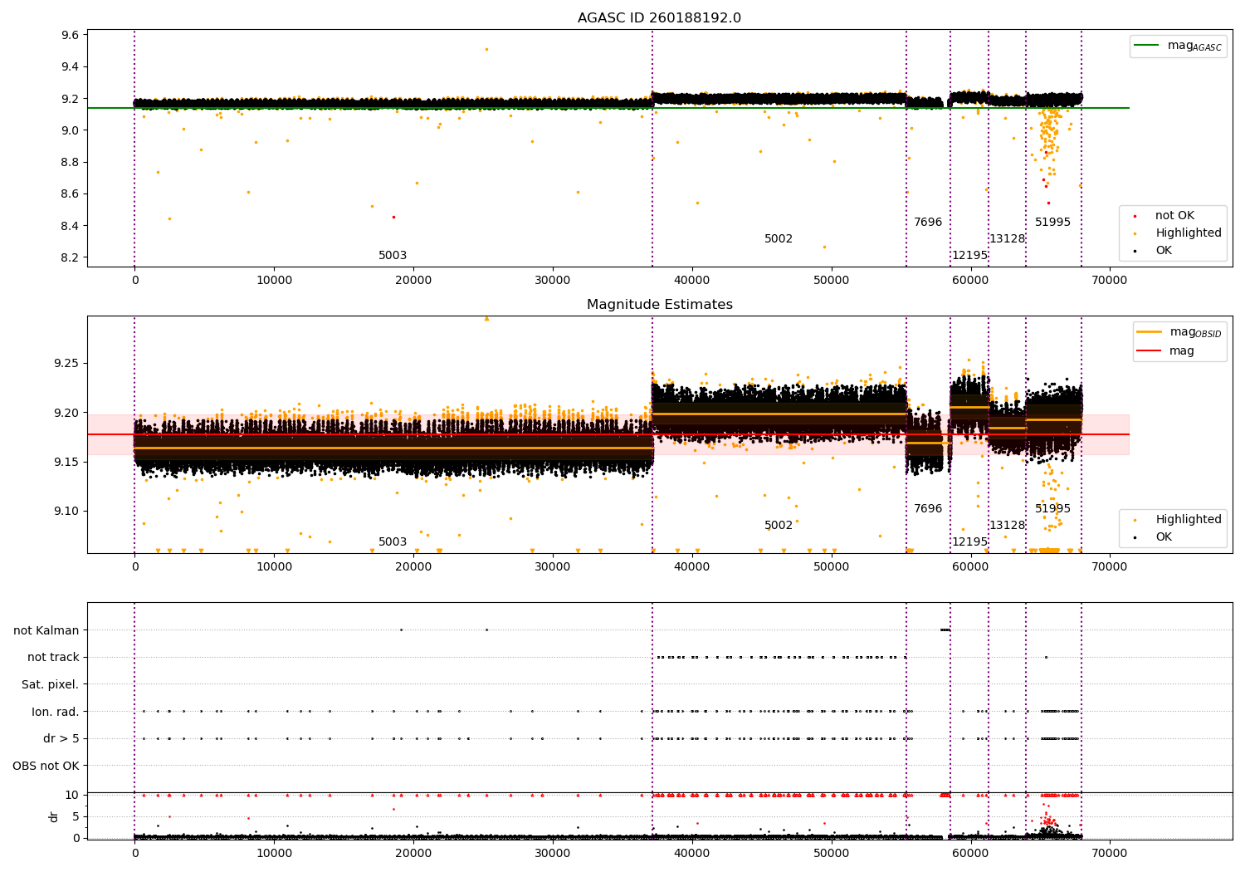Click the 'Ion. rad.' row label
Viewport: 1245px width, 872px height.
point(56,712)
